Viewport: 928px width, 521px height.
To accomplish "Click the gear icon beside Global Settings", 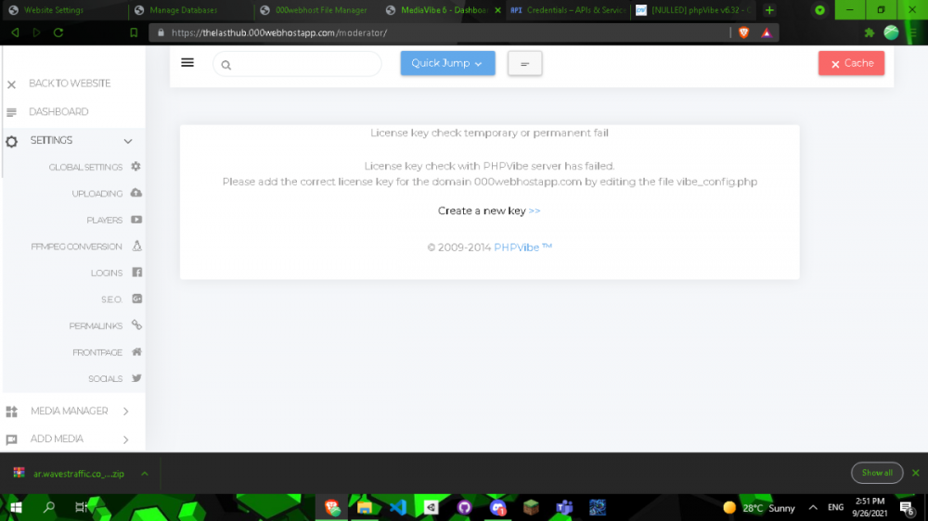I will (136, 167).
